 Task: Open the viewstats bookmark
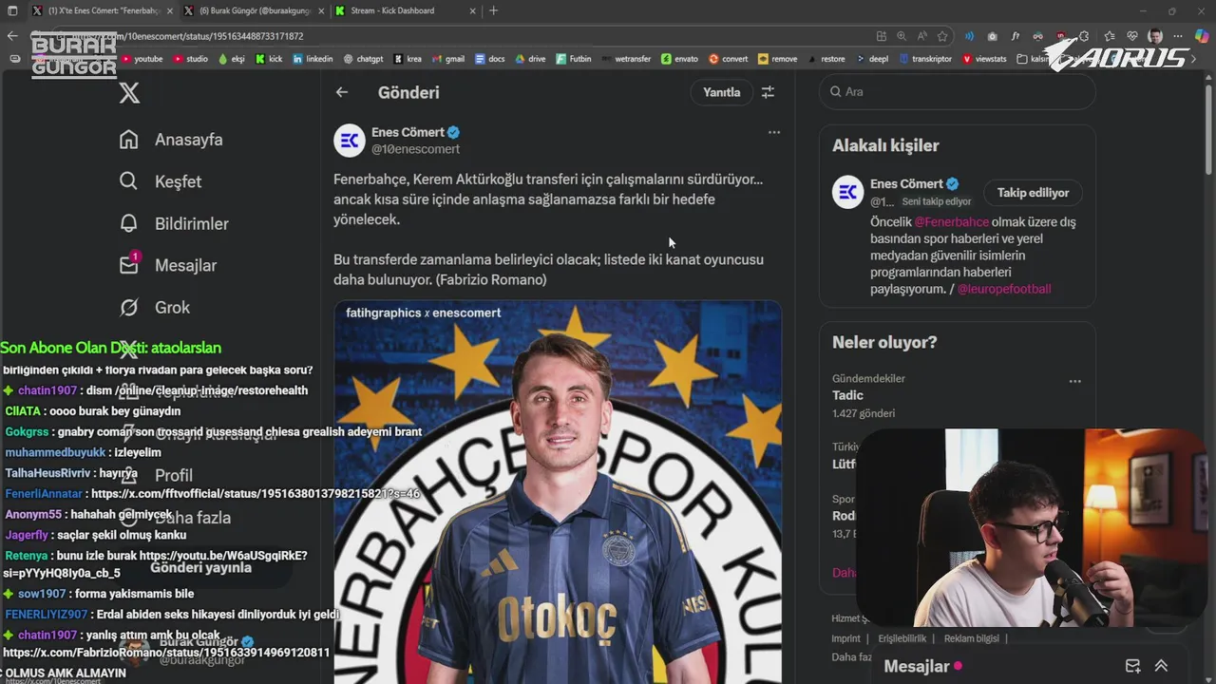[985, 59]
